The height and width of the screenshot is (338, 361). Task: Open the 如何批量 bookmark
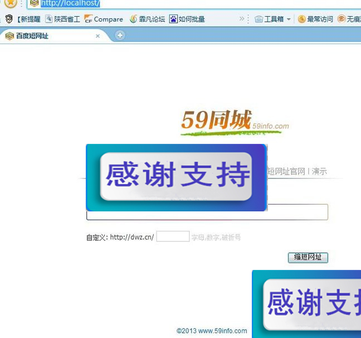[x=187, y=19]
